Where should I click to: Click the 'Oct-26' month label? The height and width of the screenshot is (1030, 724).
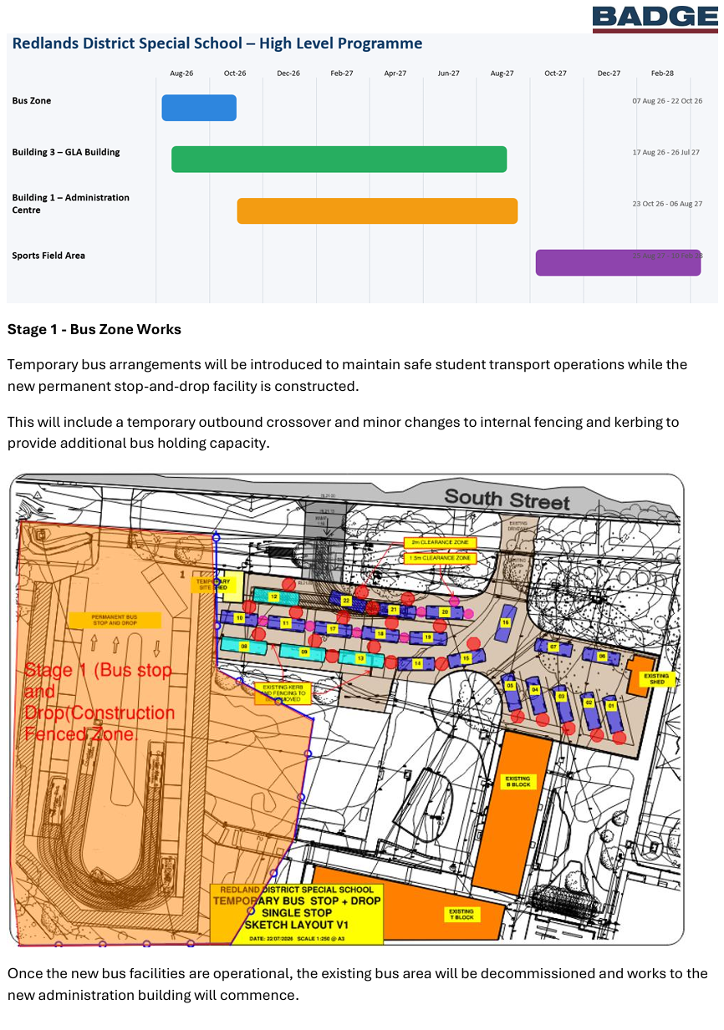pyautogui.click(x=235, y=74)
